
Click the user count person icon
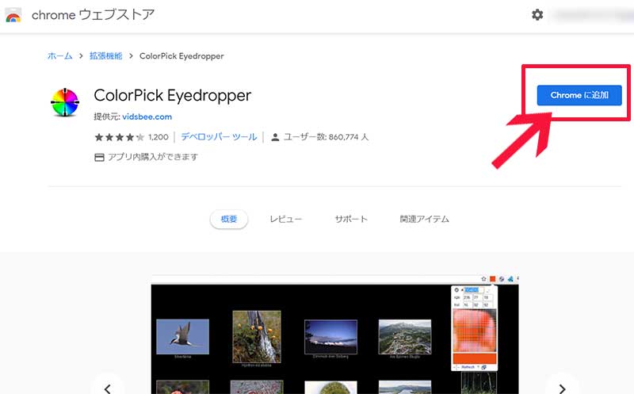(x=275, y=137)
